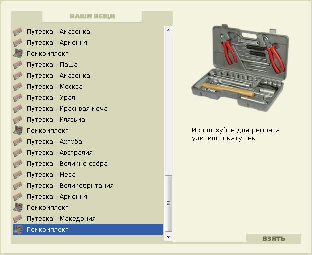This screenshot has width=312, height=255.
Task: Select the Путевка - Великобритания item
Action: click(x=70, y=186)
